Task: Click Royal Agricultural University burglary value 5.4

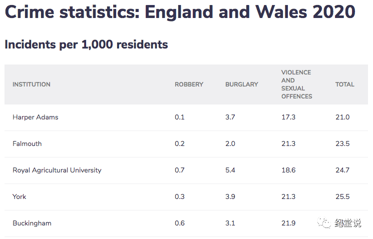Action: [x=230, y=170]
